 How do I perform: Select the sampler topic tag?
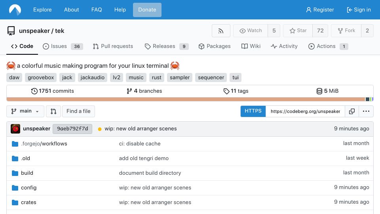coord(180,77)
